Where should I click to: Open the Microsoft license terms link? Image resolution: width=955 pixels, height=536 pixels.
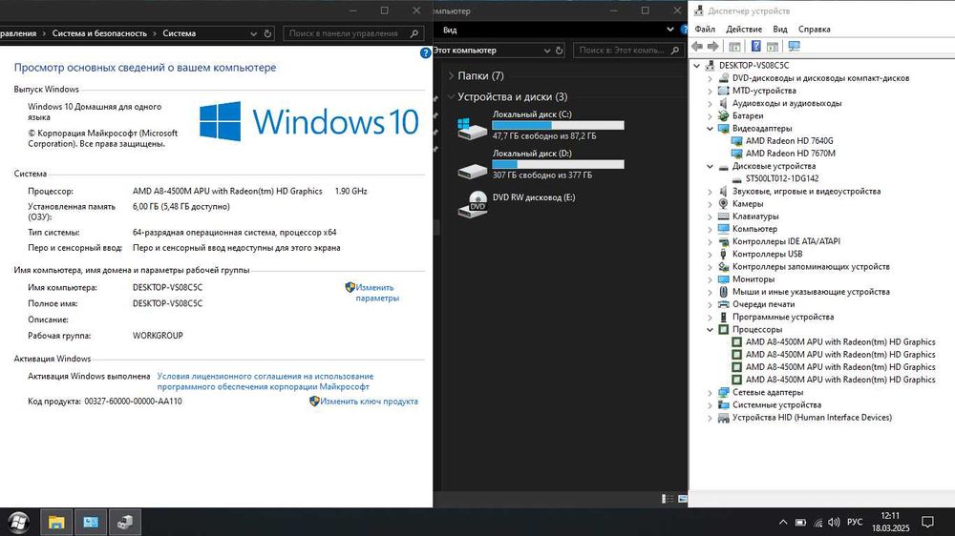(265, 381)
